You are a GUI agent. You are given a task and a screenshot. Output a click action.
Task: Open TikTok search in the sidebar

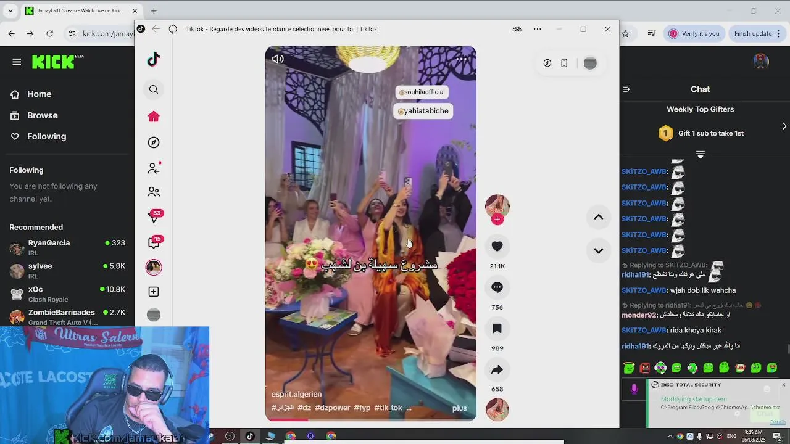(154, 90)
